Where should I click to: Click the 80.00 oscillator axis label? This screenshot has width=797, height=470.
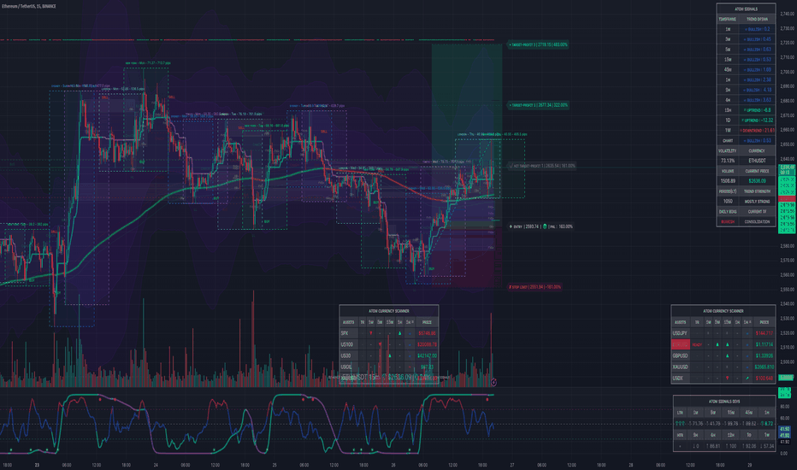[x=785, y=407]
